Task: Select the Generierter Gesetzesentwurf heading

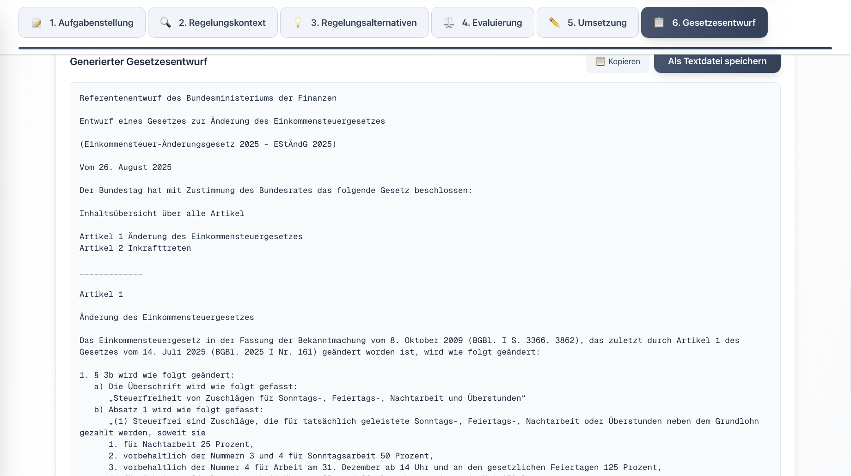Action: 138,61
